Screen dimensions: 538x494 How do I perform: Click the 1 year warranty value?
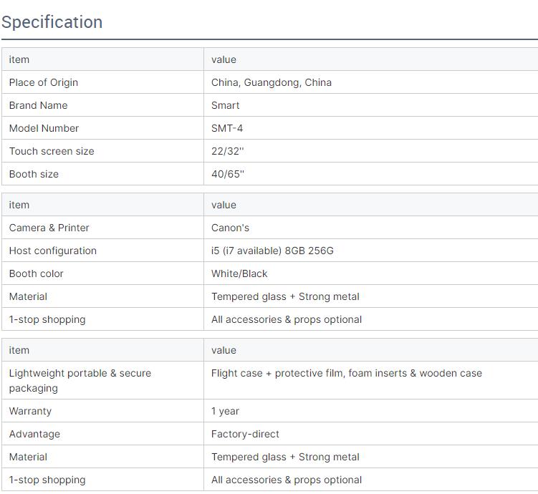pos(225,411)
